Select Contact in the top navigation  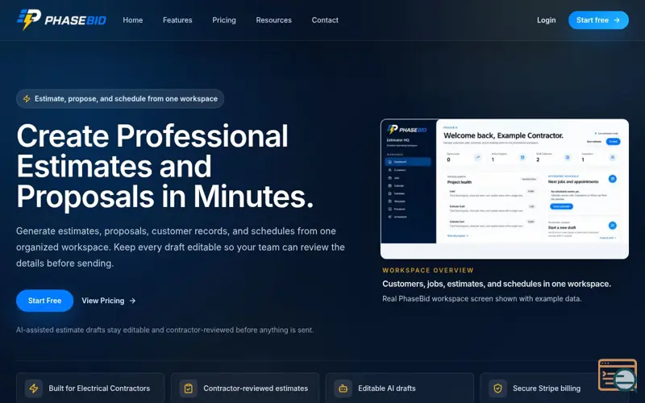(x=325, y=20)
